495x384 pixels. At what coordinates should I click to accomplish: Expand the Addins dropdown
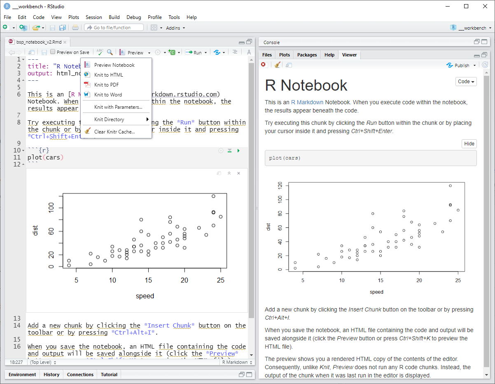click(x=175, y=28)
